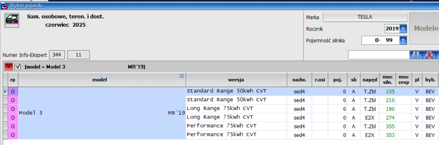Screen dimensions: 439x145
Task: Click the vehicle category car icon
Action: pyautogui.click(x=11, y=21)
